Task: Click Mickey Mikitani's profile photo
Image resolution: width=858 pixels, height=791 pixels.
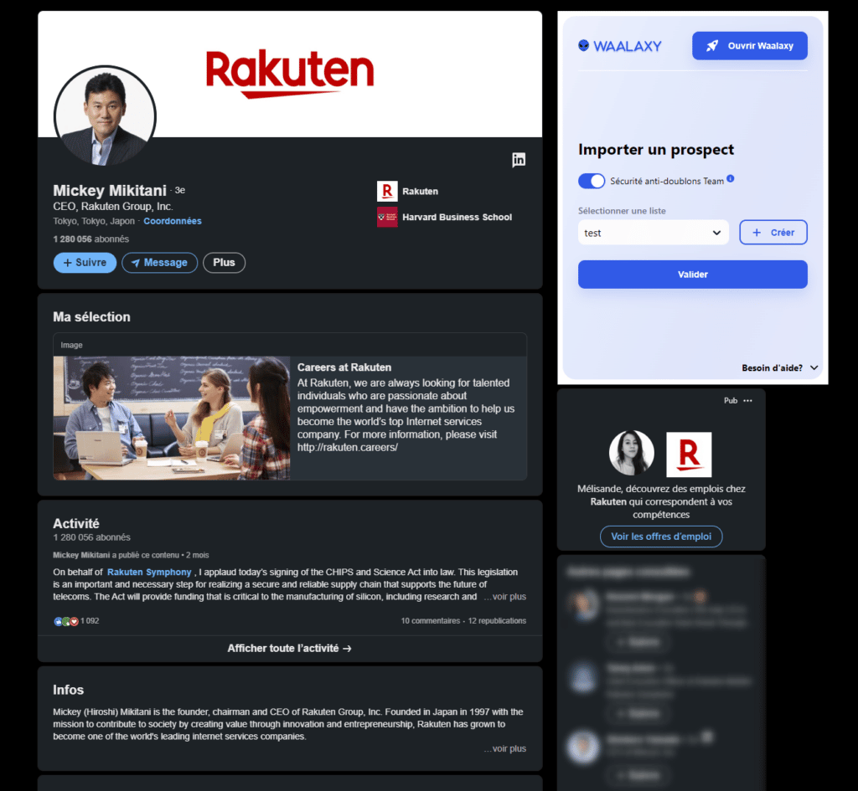Action: [x=105, y=116]
